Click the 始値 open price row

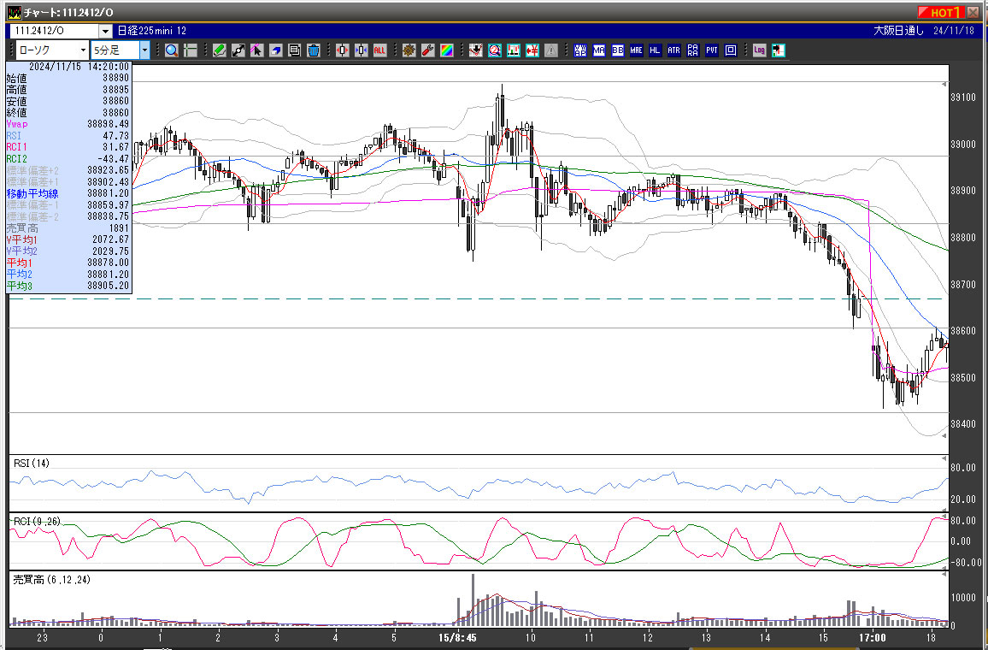point(68,78)
